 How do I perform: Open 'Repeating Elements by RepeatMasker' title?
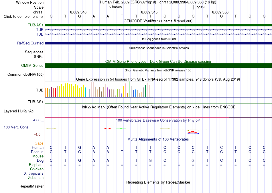[x=158, y=182]
